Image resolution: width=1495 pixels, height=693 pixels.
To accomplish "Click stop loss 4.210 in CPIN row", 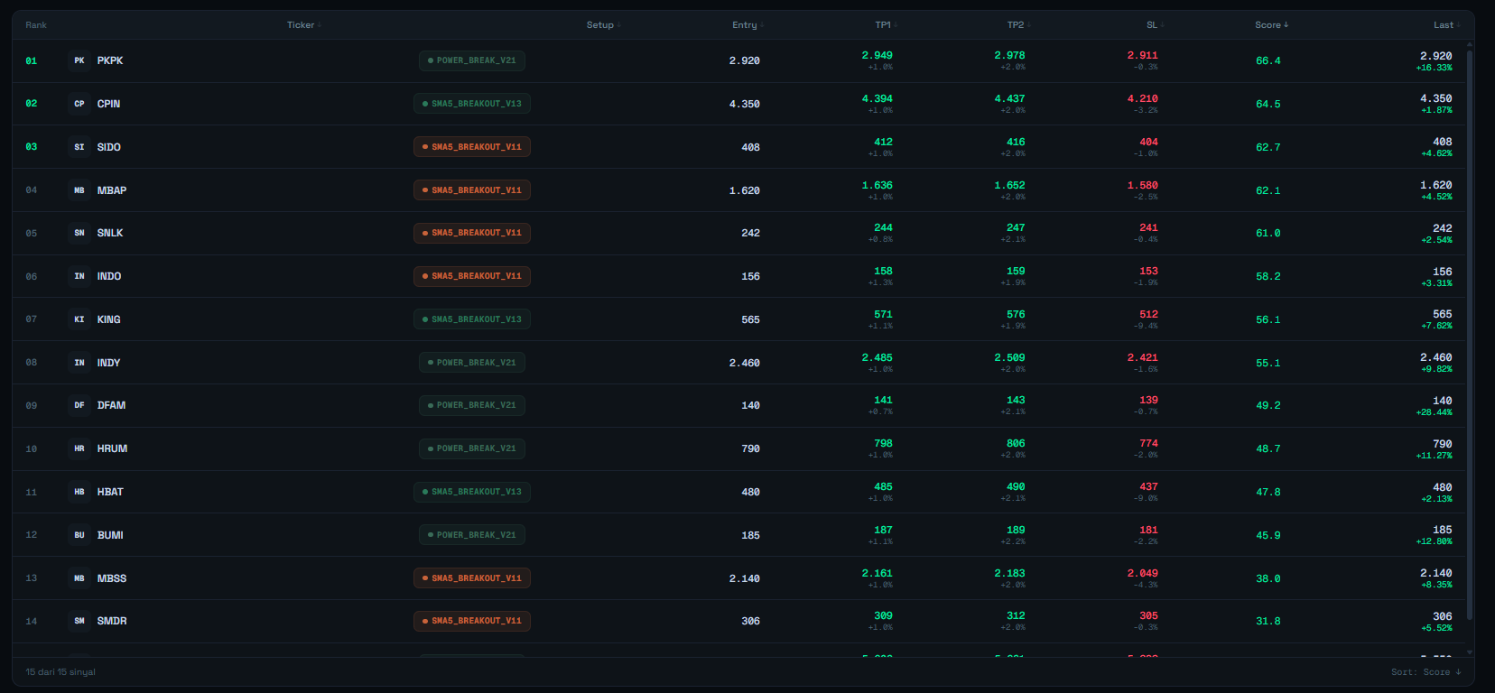I will pos(1142,98).
